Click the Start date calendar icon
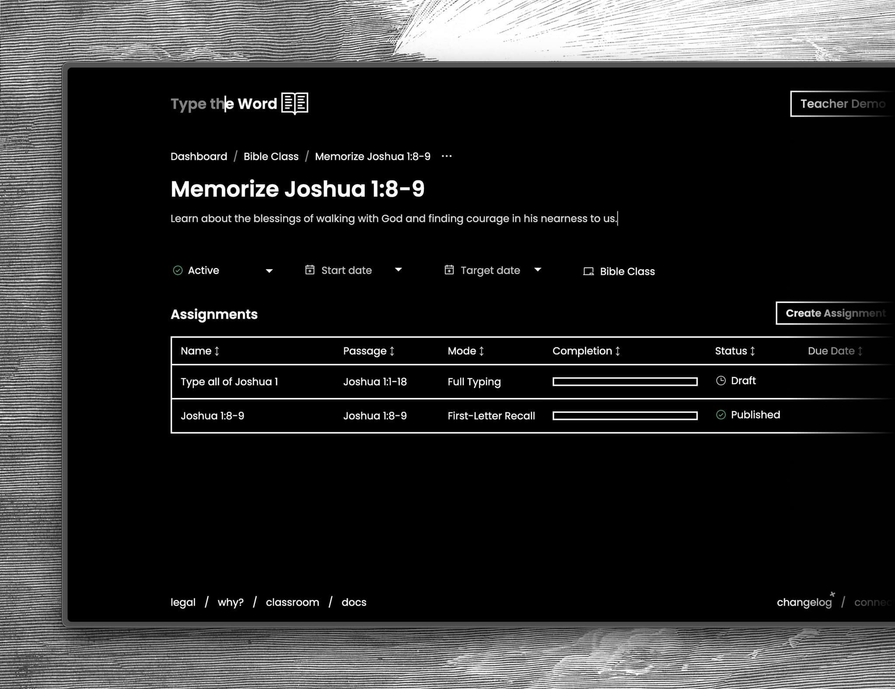 tap(310, 270)
